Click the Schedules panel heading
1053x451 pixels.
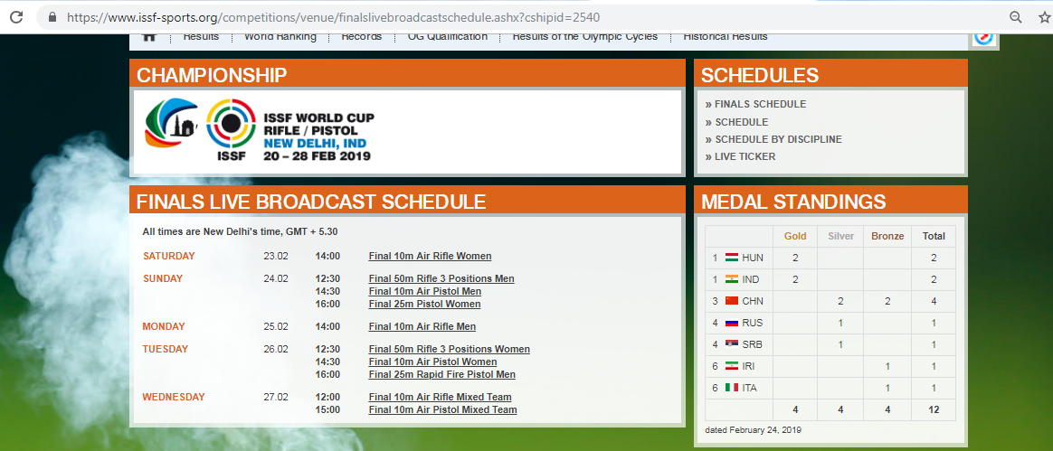tap(760, 75)
